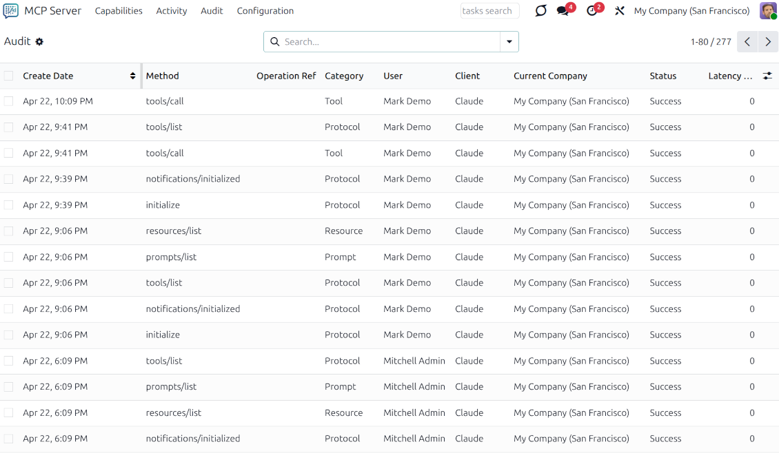The height and width of the screenshot is (453, 779).
Task: Select the Apr 22, 10:09 PM row checkbox
Action: pyautogui.click(x=8, y=101)
